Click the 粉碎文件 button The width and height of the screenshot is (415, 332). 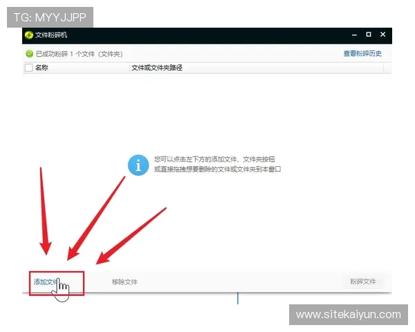point(363,282)
